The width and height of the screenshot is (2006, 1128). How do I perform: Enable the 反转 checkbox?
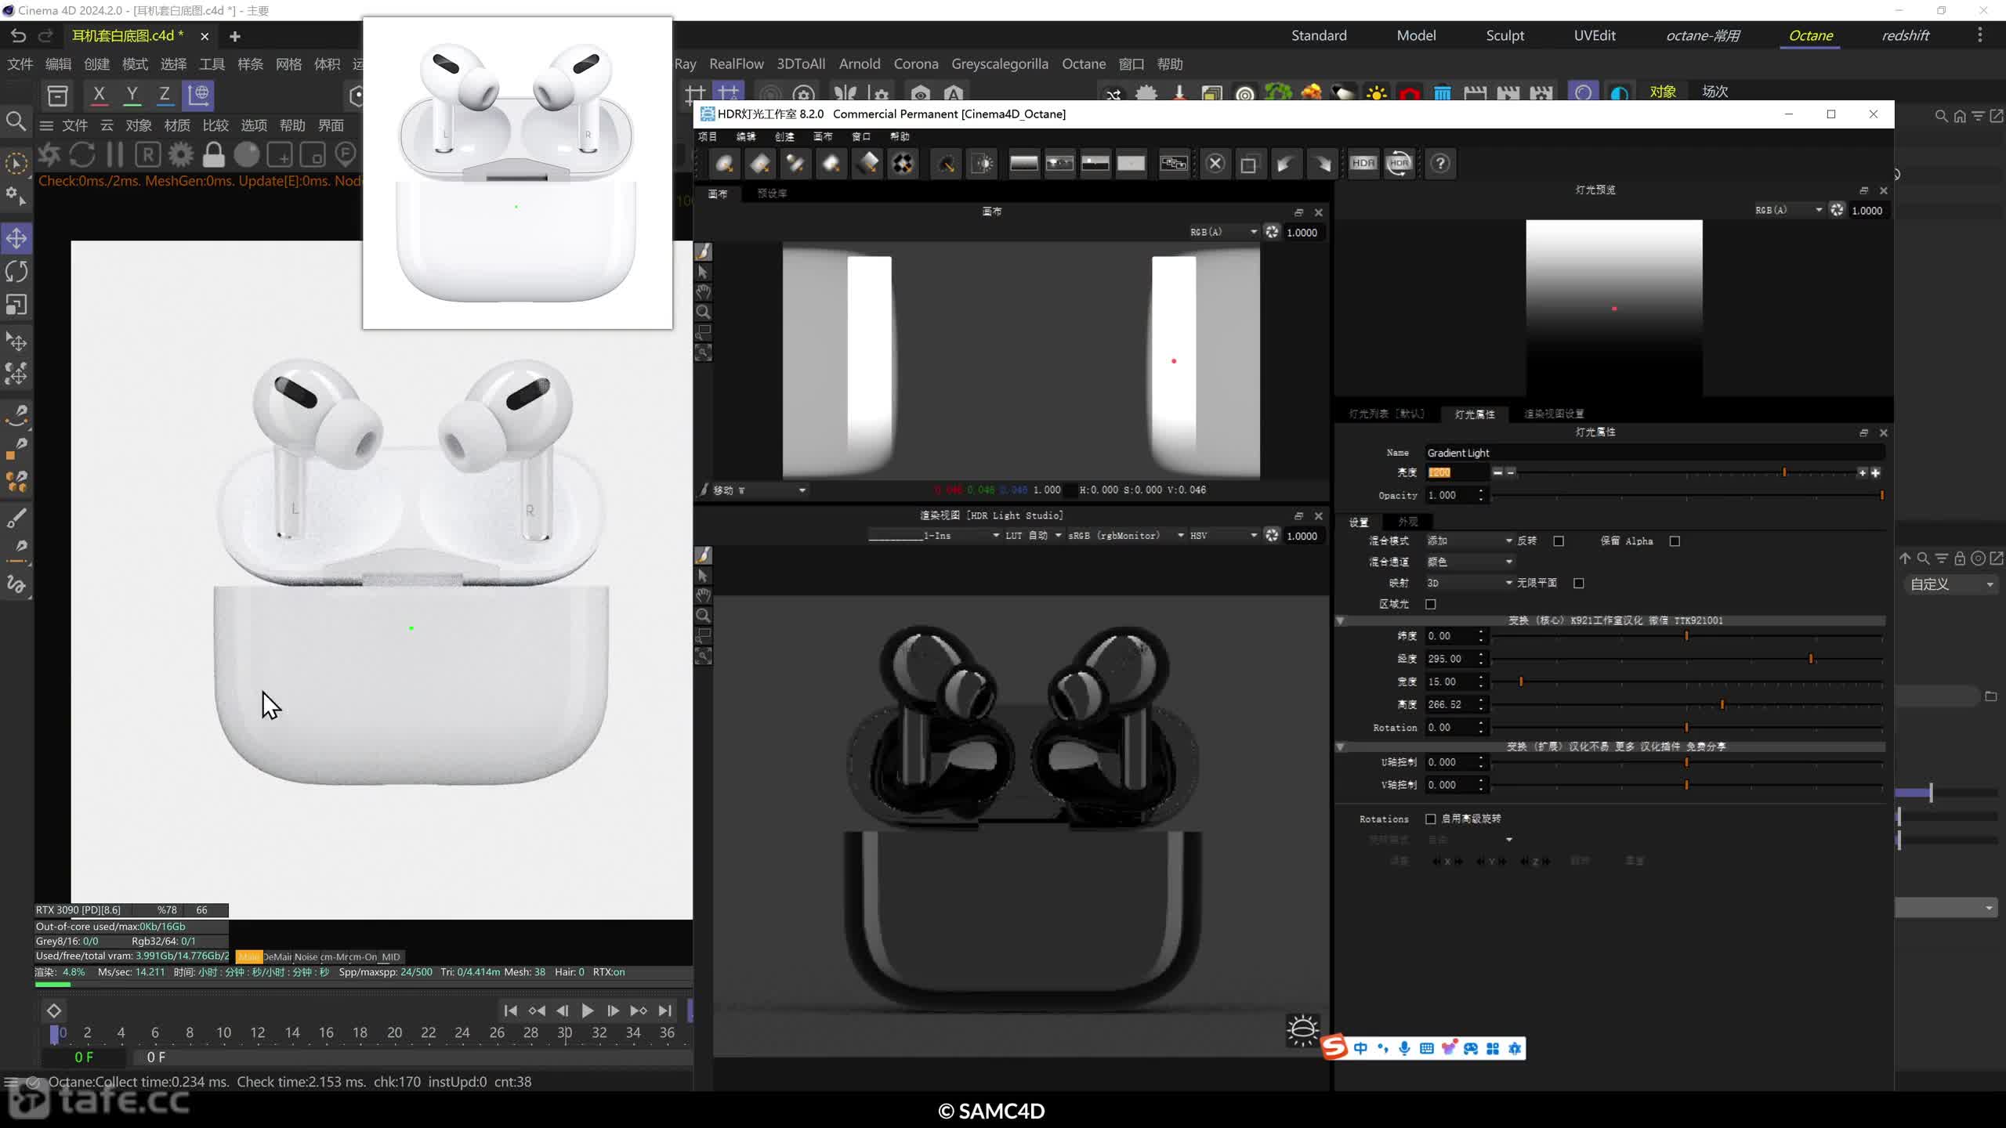coord(1559,541)
